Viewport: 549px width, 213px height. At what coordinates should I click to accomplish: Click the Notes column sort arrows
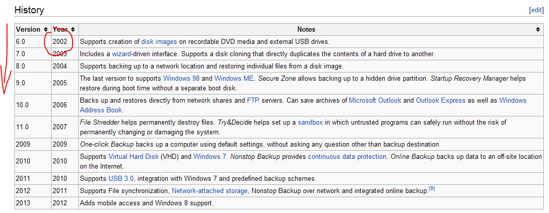tap(538, 30)
